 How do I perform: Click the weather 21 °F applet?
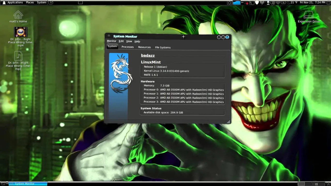[292, 2]
